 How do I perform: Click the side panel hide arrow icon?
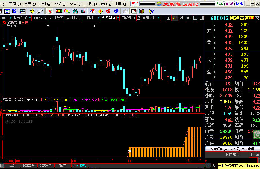[x=202, y=18]
